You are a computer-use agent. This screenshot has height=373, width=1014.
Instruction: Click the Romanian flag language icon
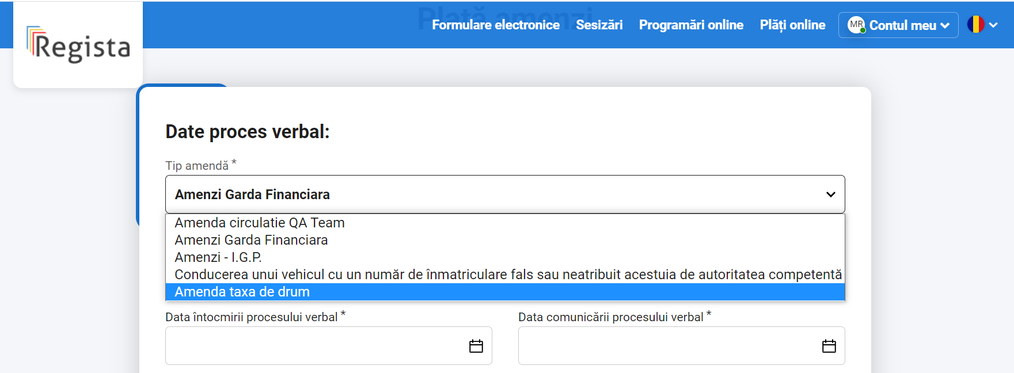click(975, 24)
